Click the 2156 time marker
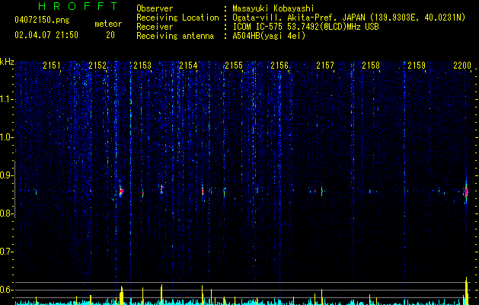479x305 pixels. coord(279,66)
